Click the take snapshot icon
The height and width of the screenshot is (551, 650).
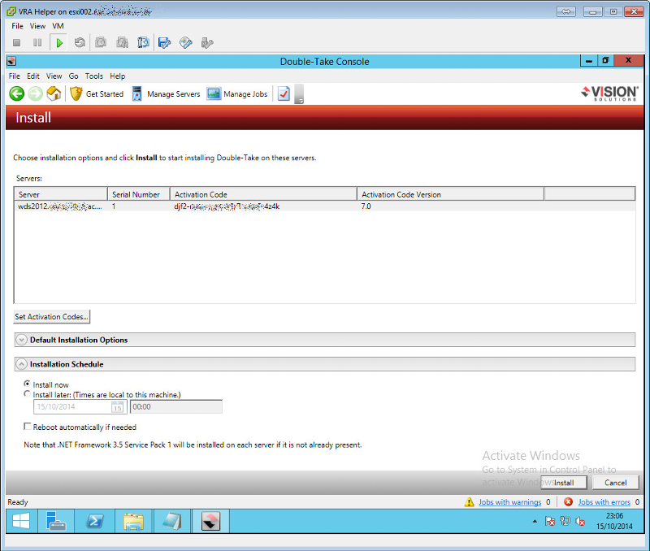(x=101, y=43)
